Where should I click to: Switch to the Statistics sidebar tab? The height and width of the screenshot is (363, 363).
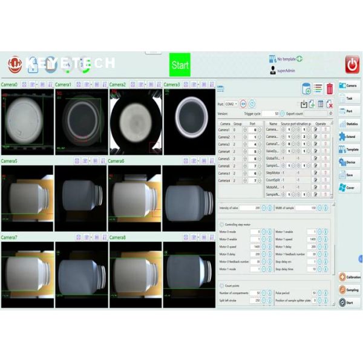348,124
